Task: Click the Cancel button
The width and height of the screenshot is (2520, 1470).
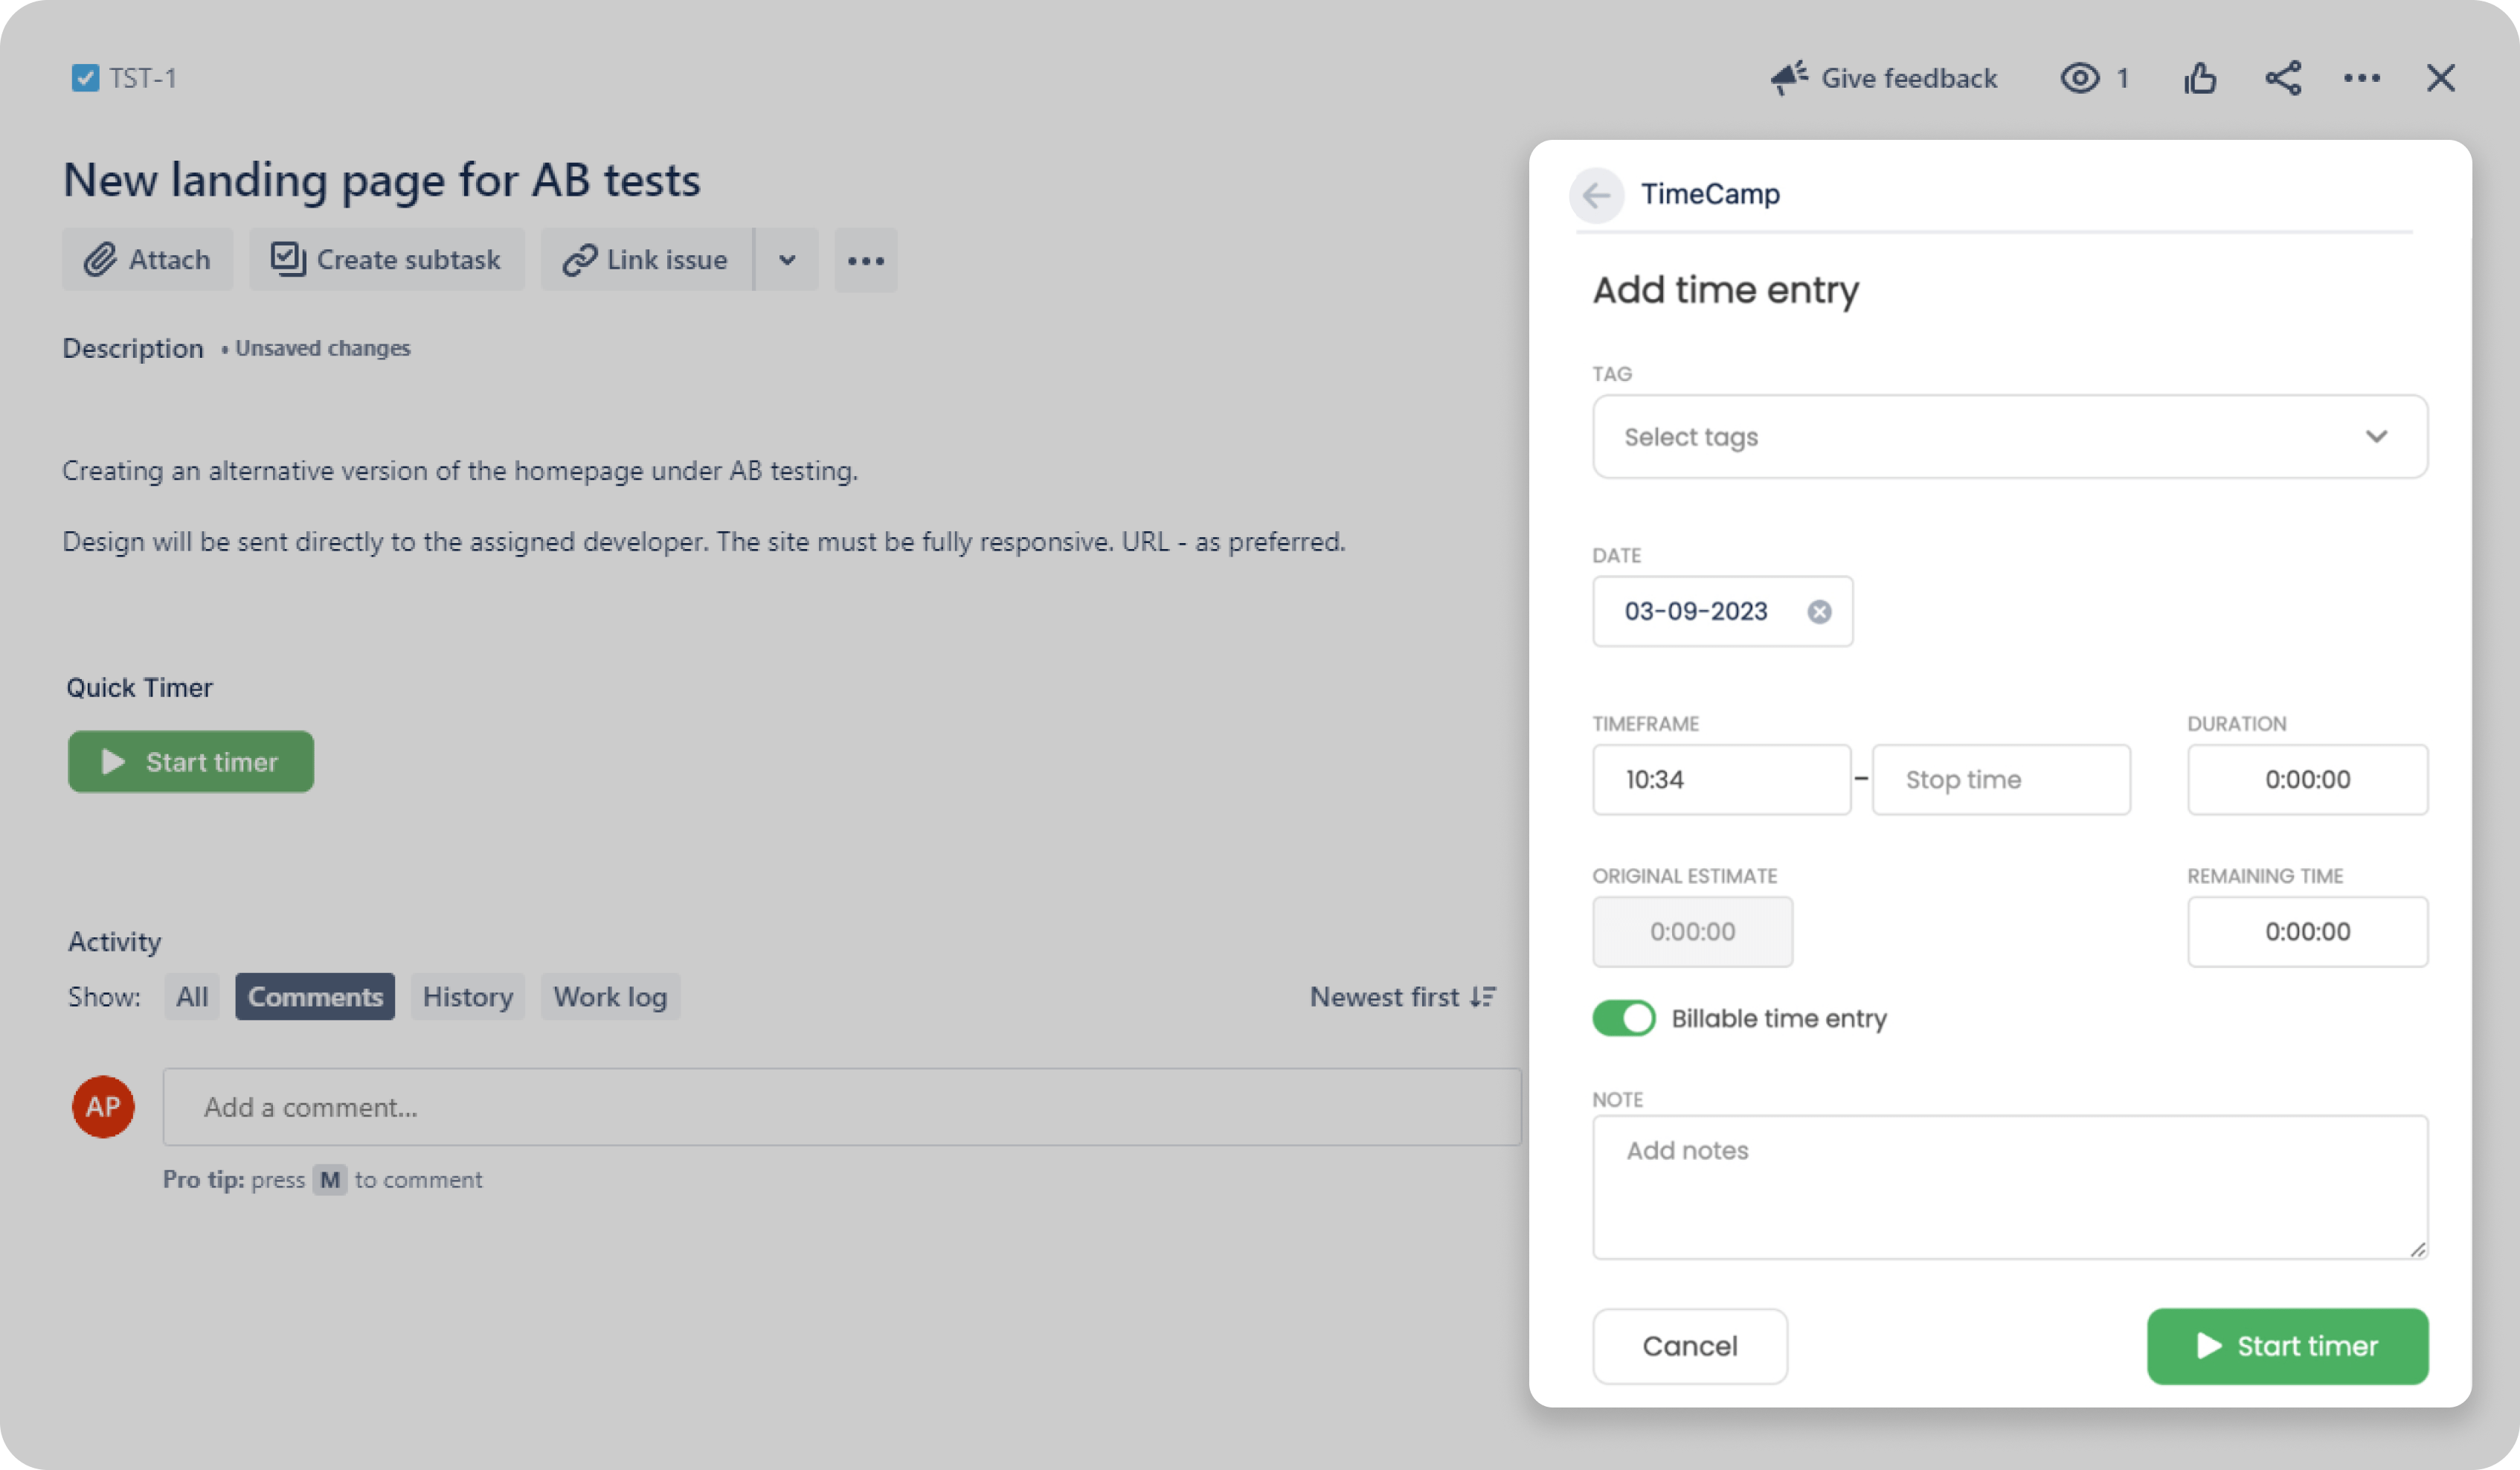Action: pyautogui.click(x=1690, y=1345)
